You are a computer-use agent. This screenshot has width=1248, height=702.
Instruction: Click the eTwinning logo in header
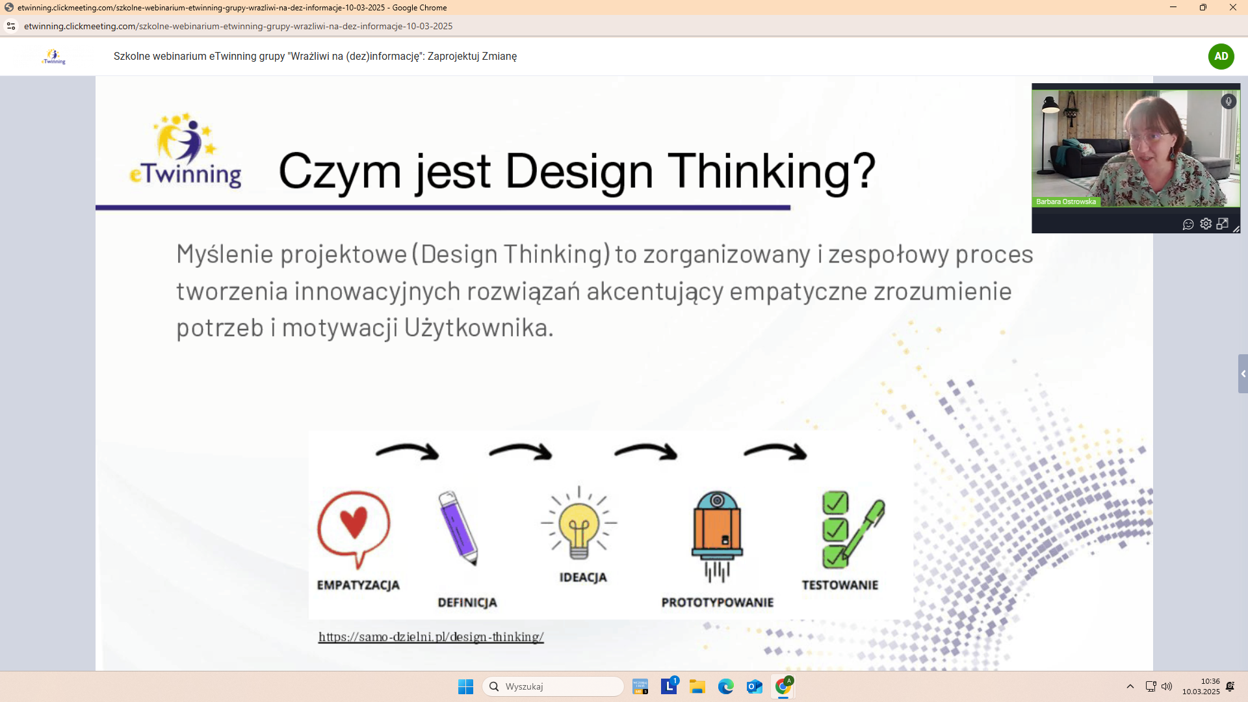point(54,57)
